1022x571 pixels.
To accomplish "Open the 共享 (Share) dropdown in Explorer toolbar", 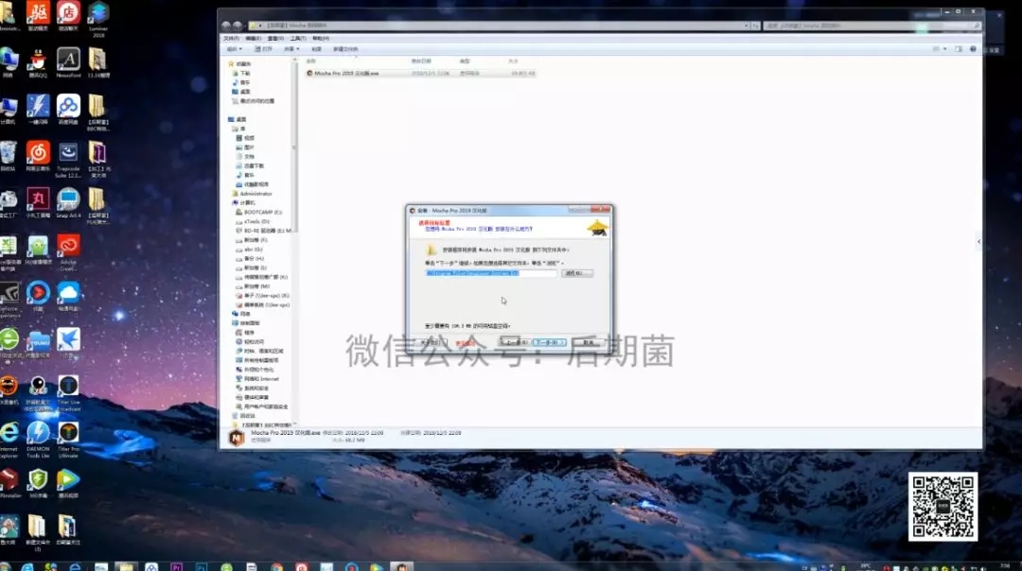I will tap(290, 48).
